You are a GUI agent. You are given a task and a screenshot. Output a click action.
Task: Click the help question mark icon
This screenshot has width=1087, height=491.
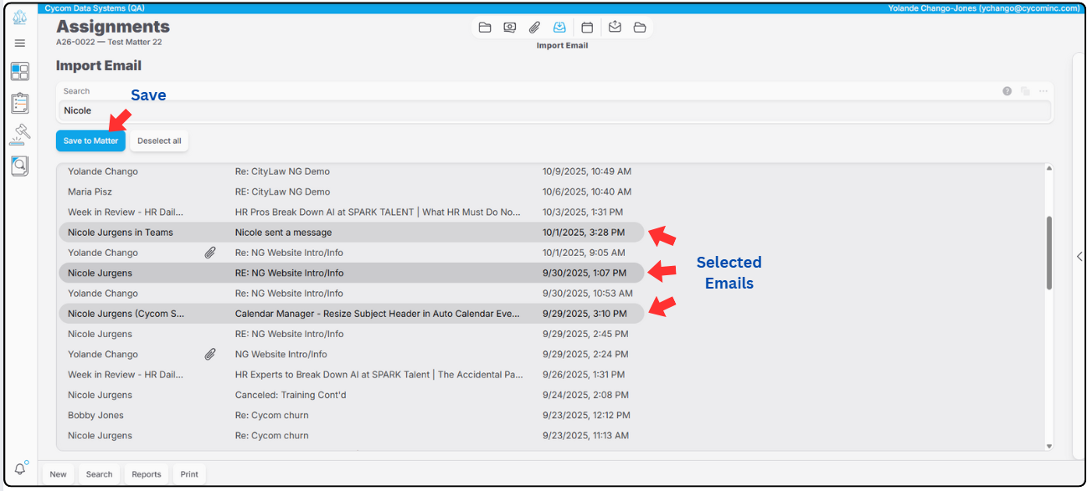1007,91
